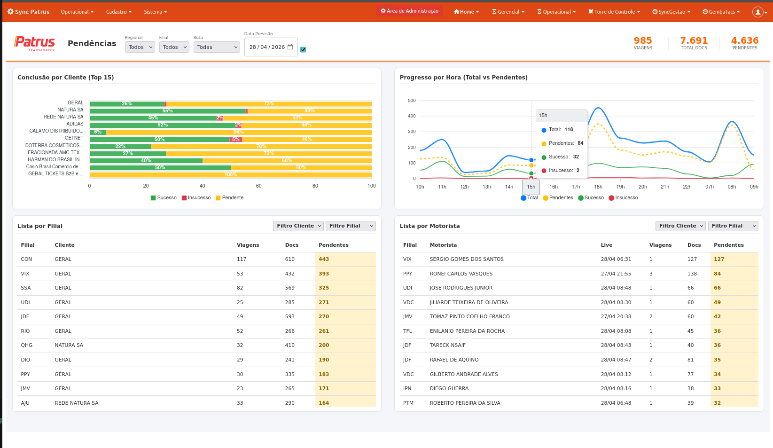Click live time 28/04 08:16 for DIEGO GUERRA
773x448 pixels.
[x=616, y=389]
